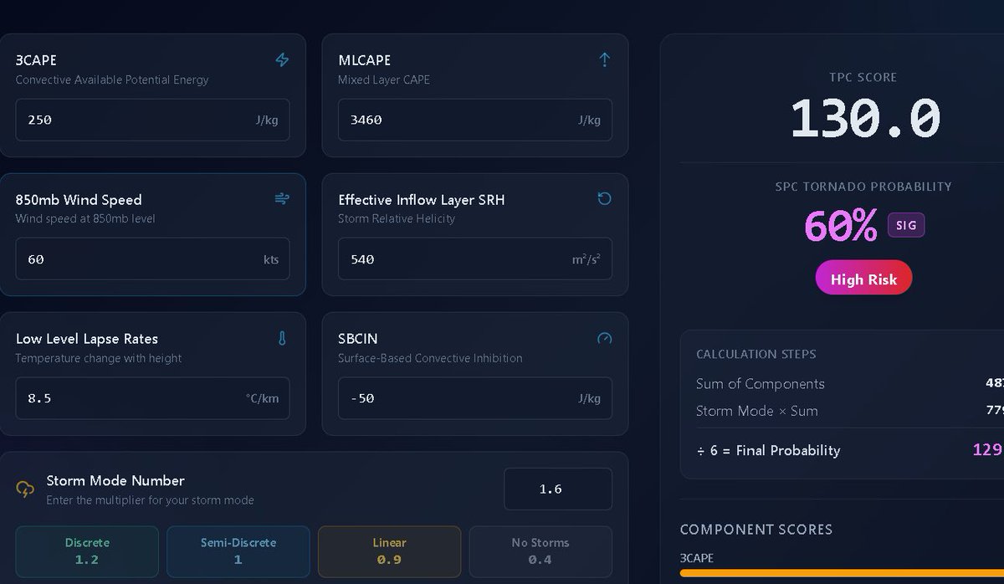The image size is (1004, 584).
Task: Click the gauge icon on SBCIN card
Action: pyautogui.click(x=604, y=338)
